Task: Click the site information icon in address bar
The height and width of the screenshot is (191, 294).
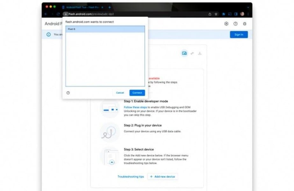Action: click(66, 14)
